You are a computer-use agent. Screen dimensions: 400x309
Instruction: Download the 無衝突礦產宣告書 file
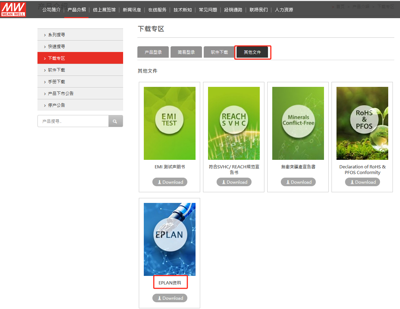tap(298, 182)
